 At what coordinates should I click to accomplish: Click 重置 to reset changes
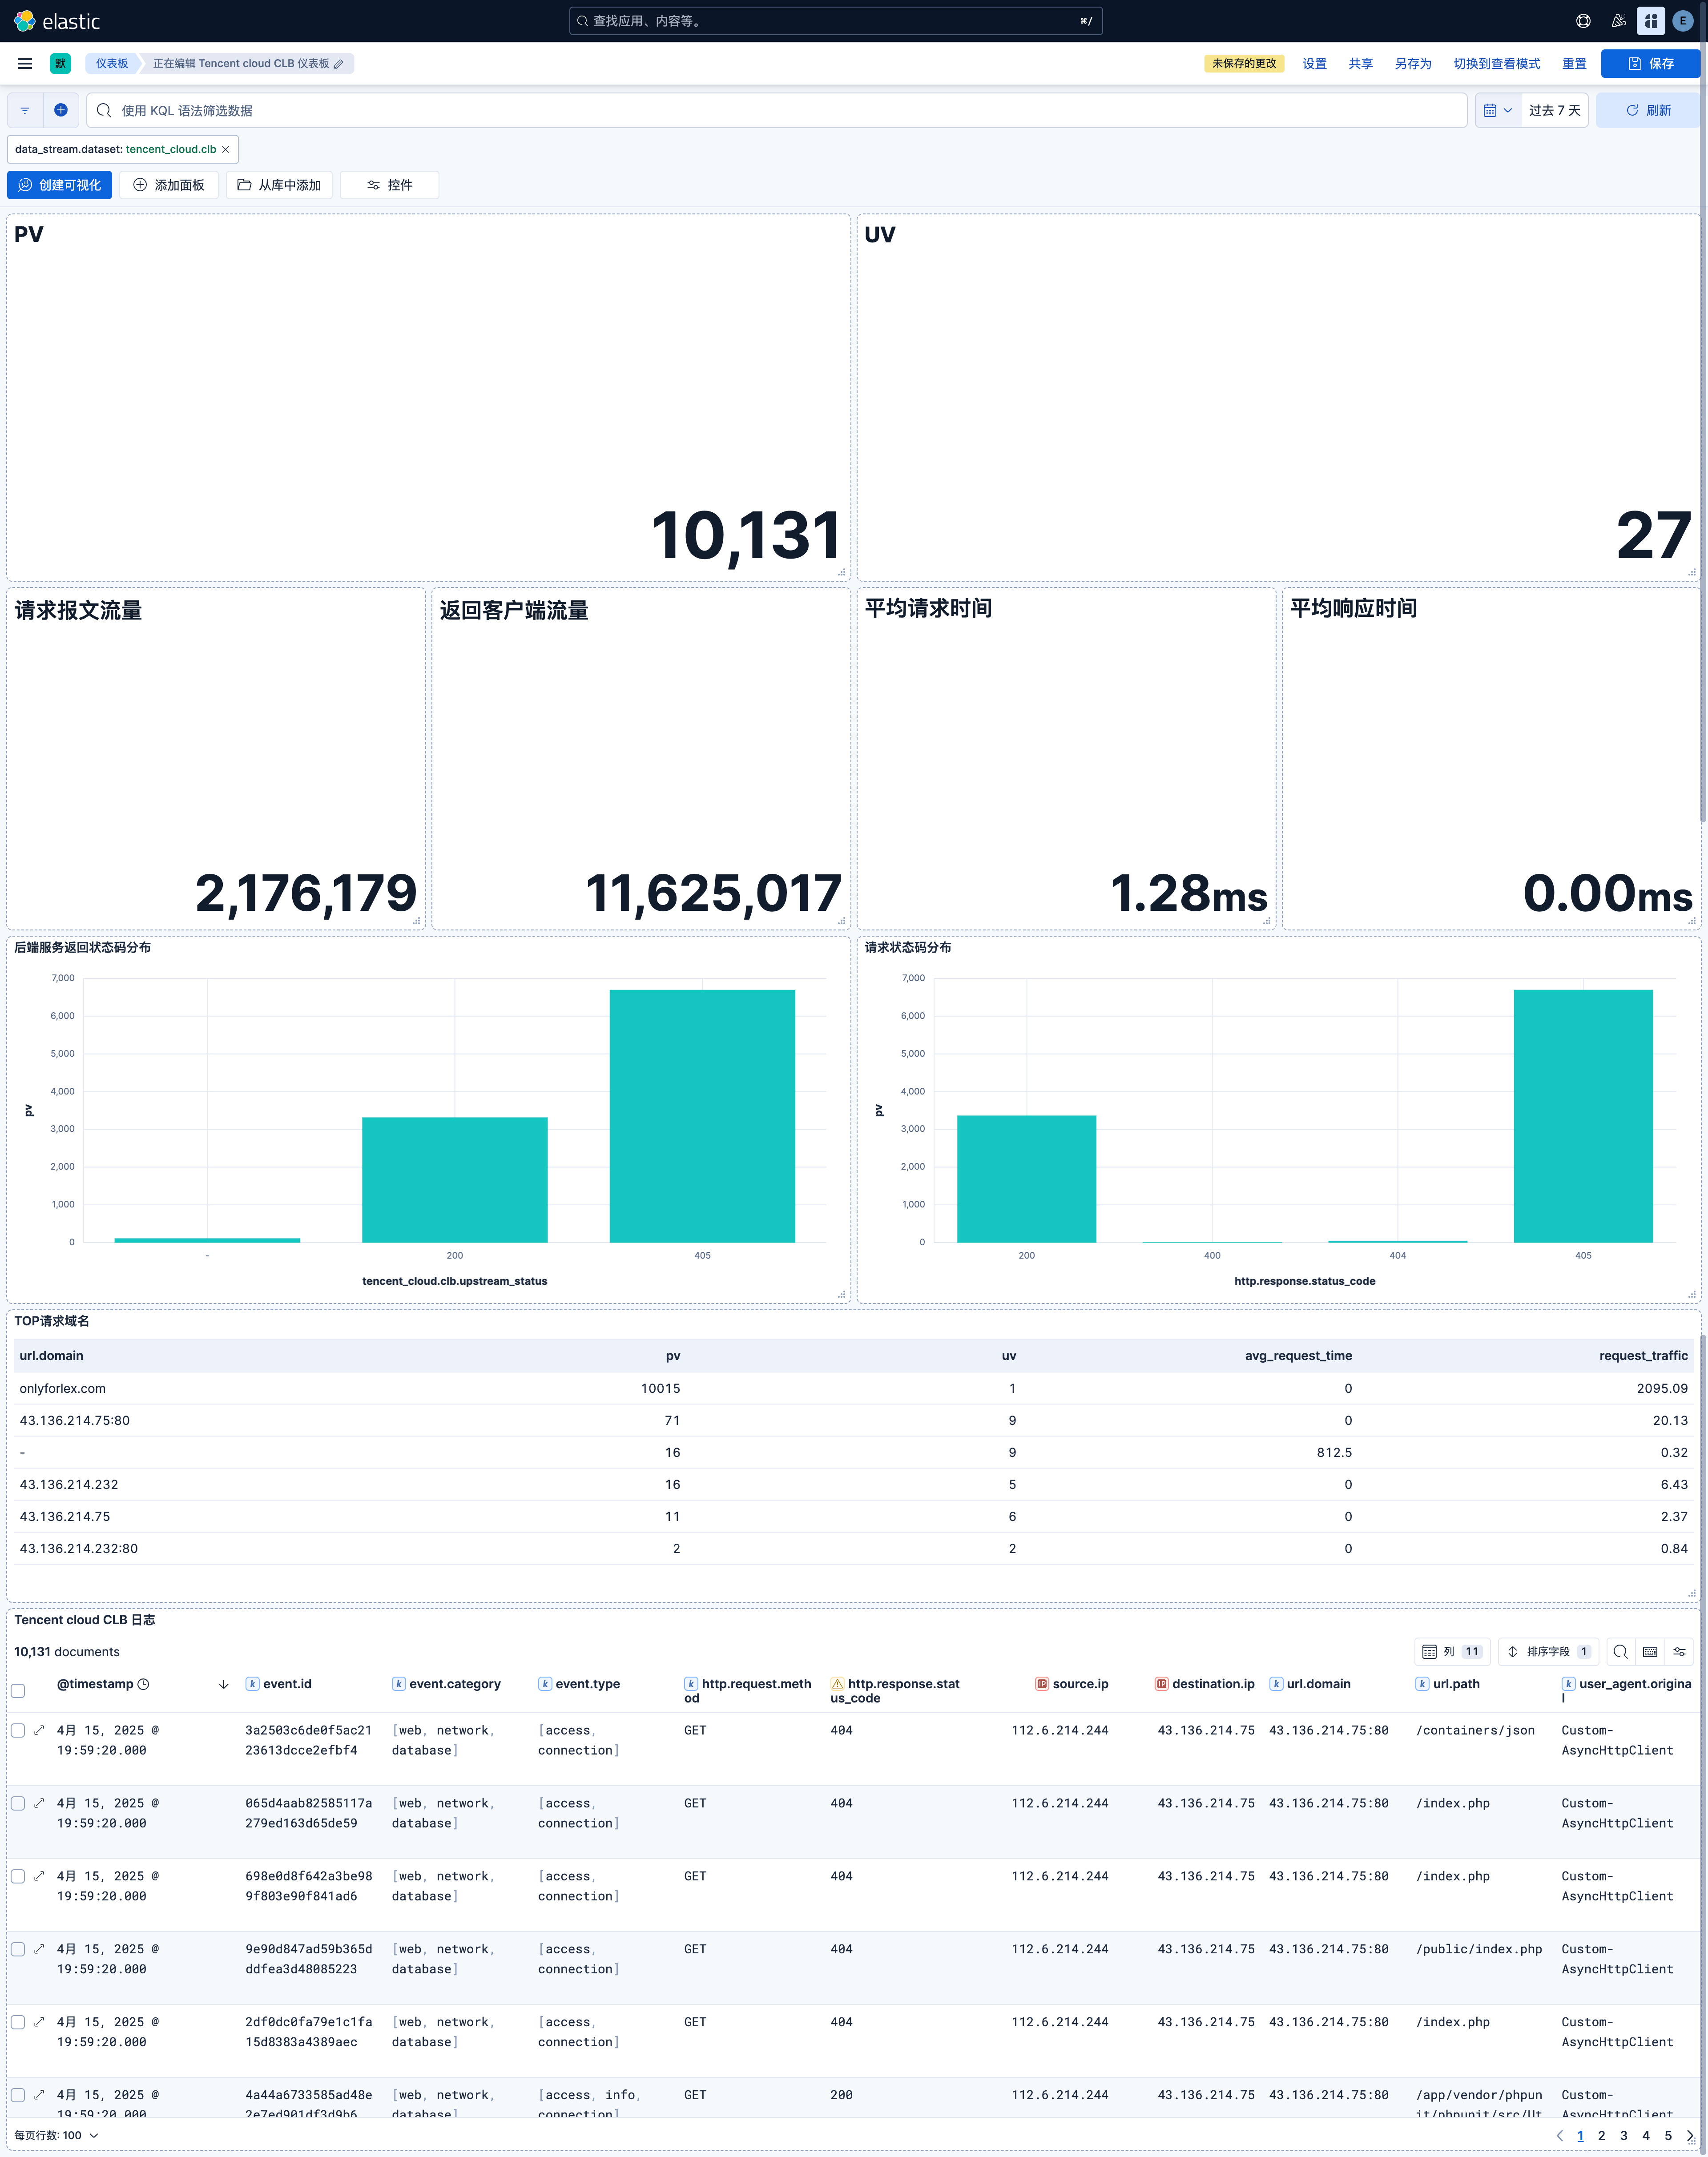1574,64
